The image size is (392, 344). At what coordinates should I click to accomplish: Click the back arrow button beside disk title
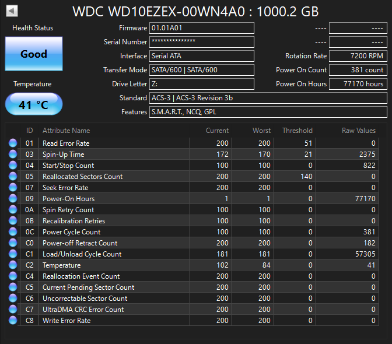tap(12, 10)
